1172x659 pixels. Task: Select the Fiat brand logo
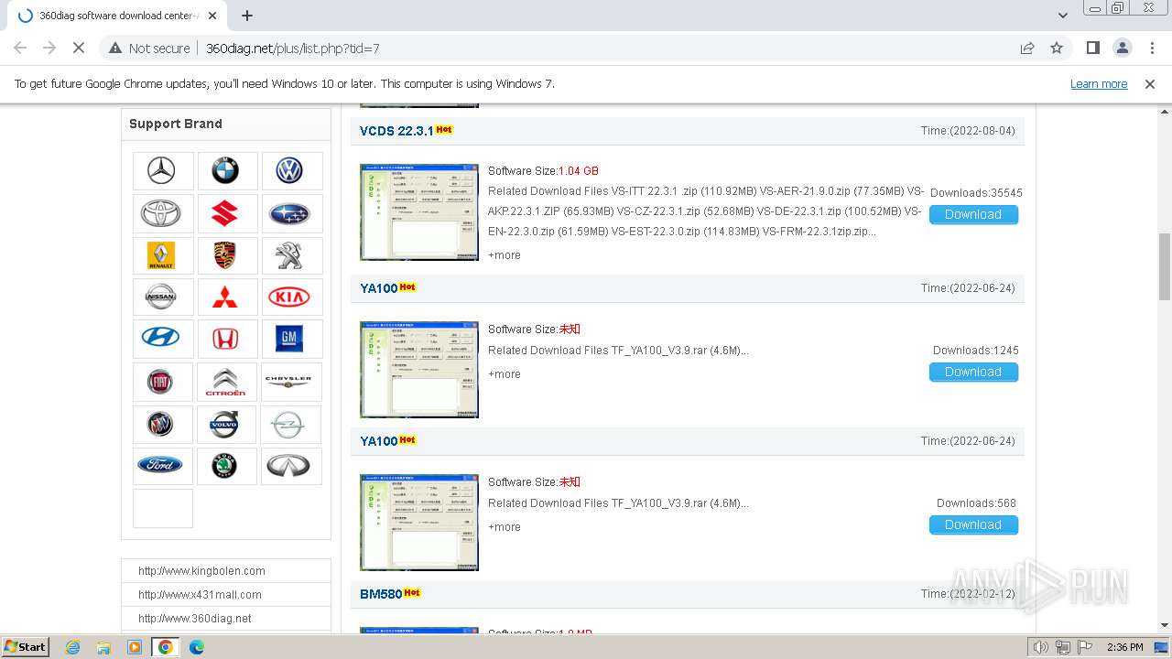163,382
